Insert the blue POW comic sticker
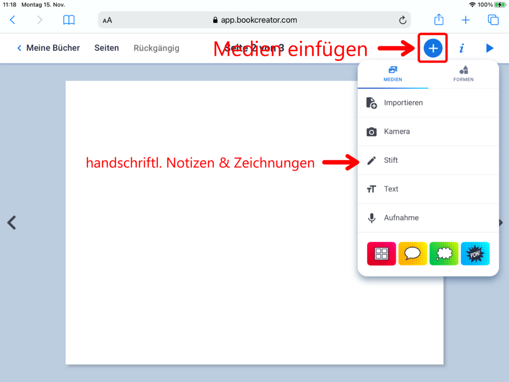Screen dimensions: 509x382 click(x=475, y=254)
